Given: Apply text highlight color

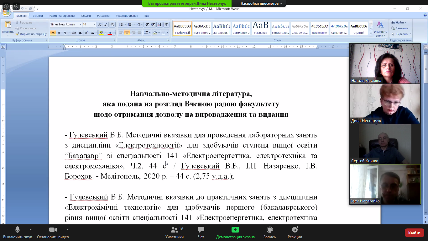Looking at the screenshot, I should (x=101, y=33).
